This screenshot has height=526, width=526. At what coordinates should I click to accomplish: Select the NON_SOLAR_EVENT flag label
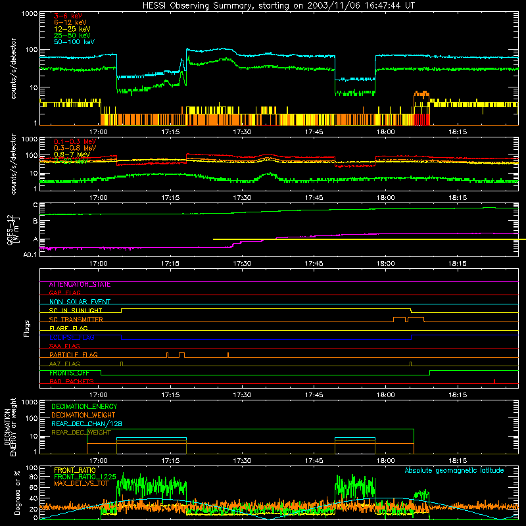point(80,302)
